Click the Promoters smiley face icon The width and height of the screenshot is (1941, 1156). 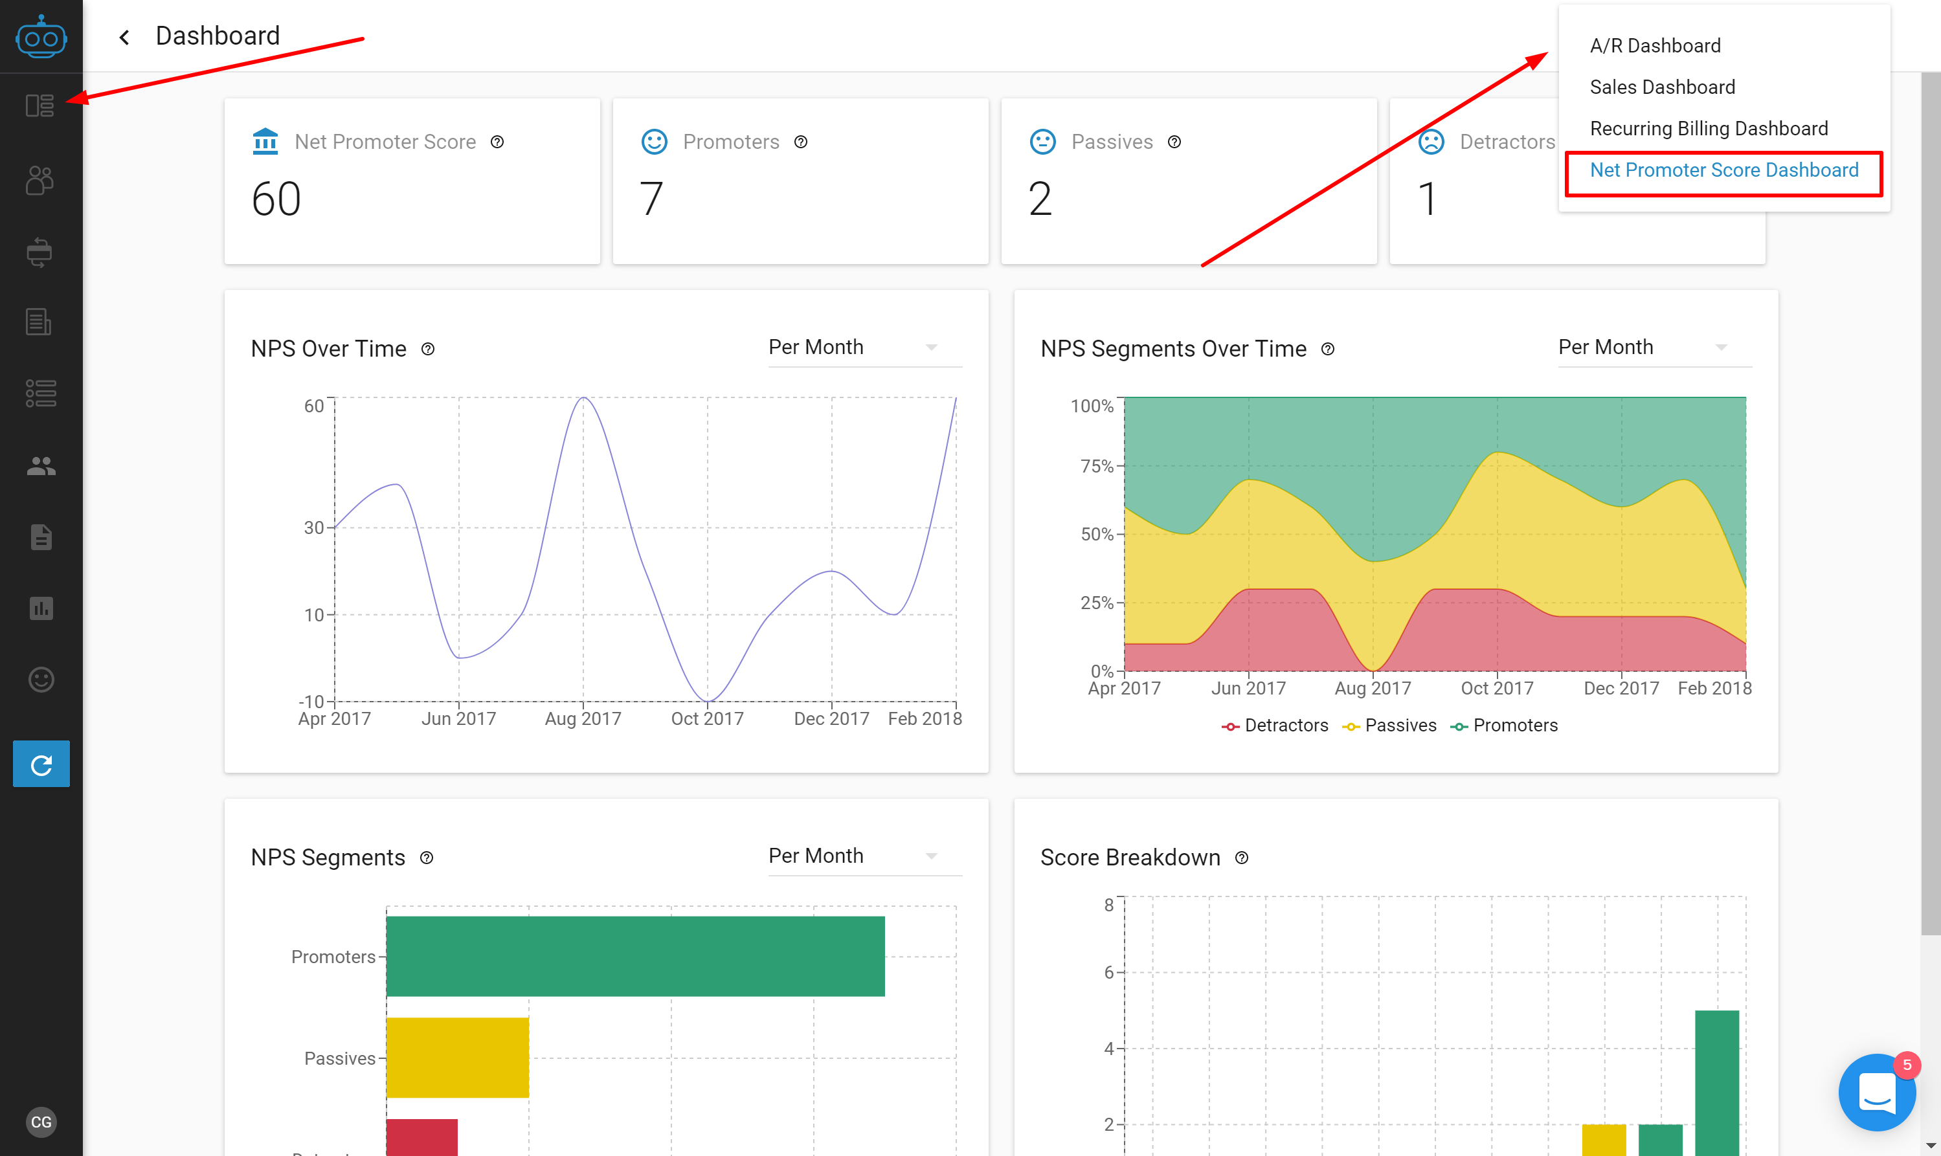(x=654, y=141)
